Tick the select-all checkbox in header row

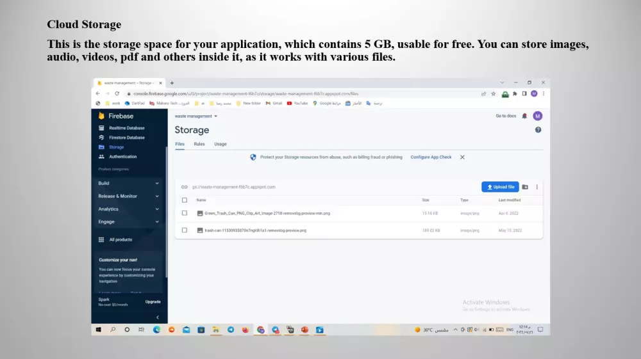(x=185, y=200)
